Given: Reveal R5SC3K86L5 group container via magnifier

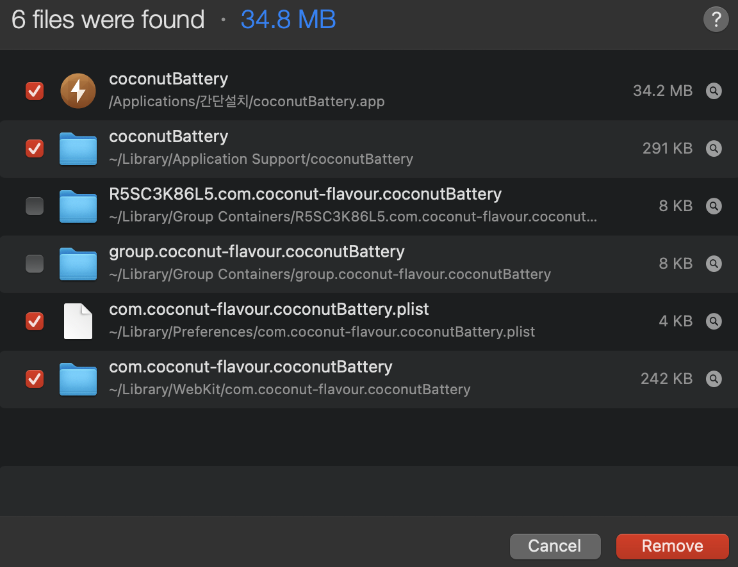Looking at the screenshot, I should pos(714,206).
